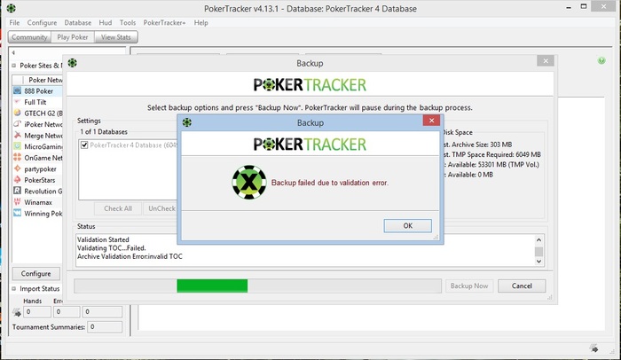Click the green help icon at top right

tap(601, 60)
